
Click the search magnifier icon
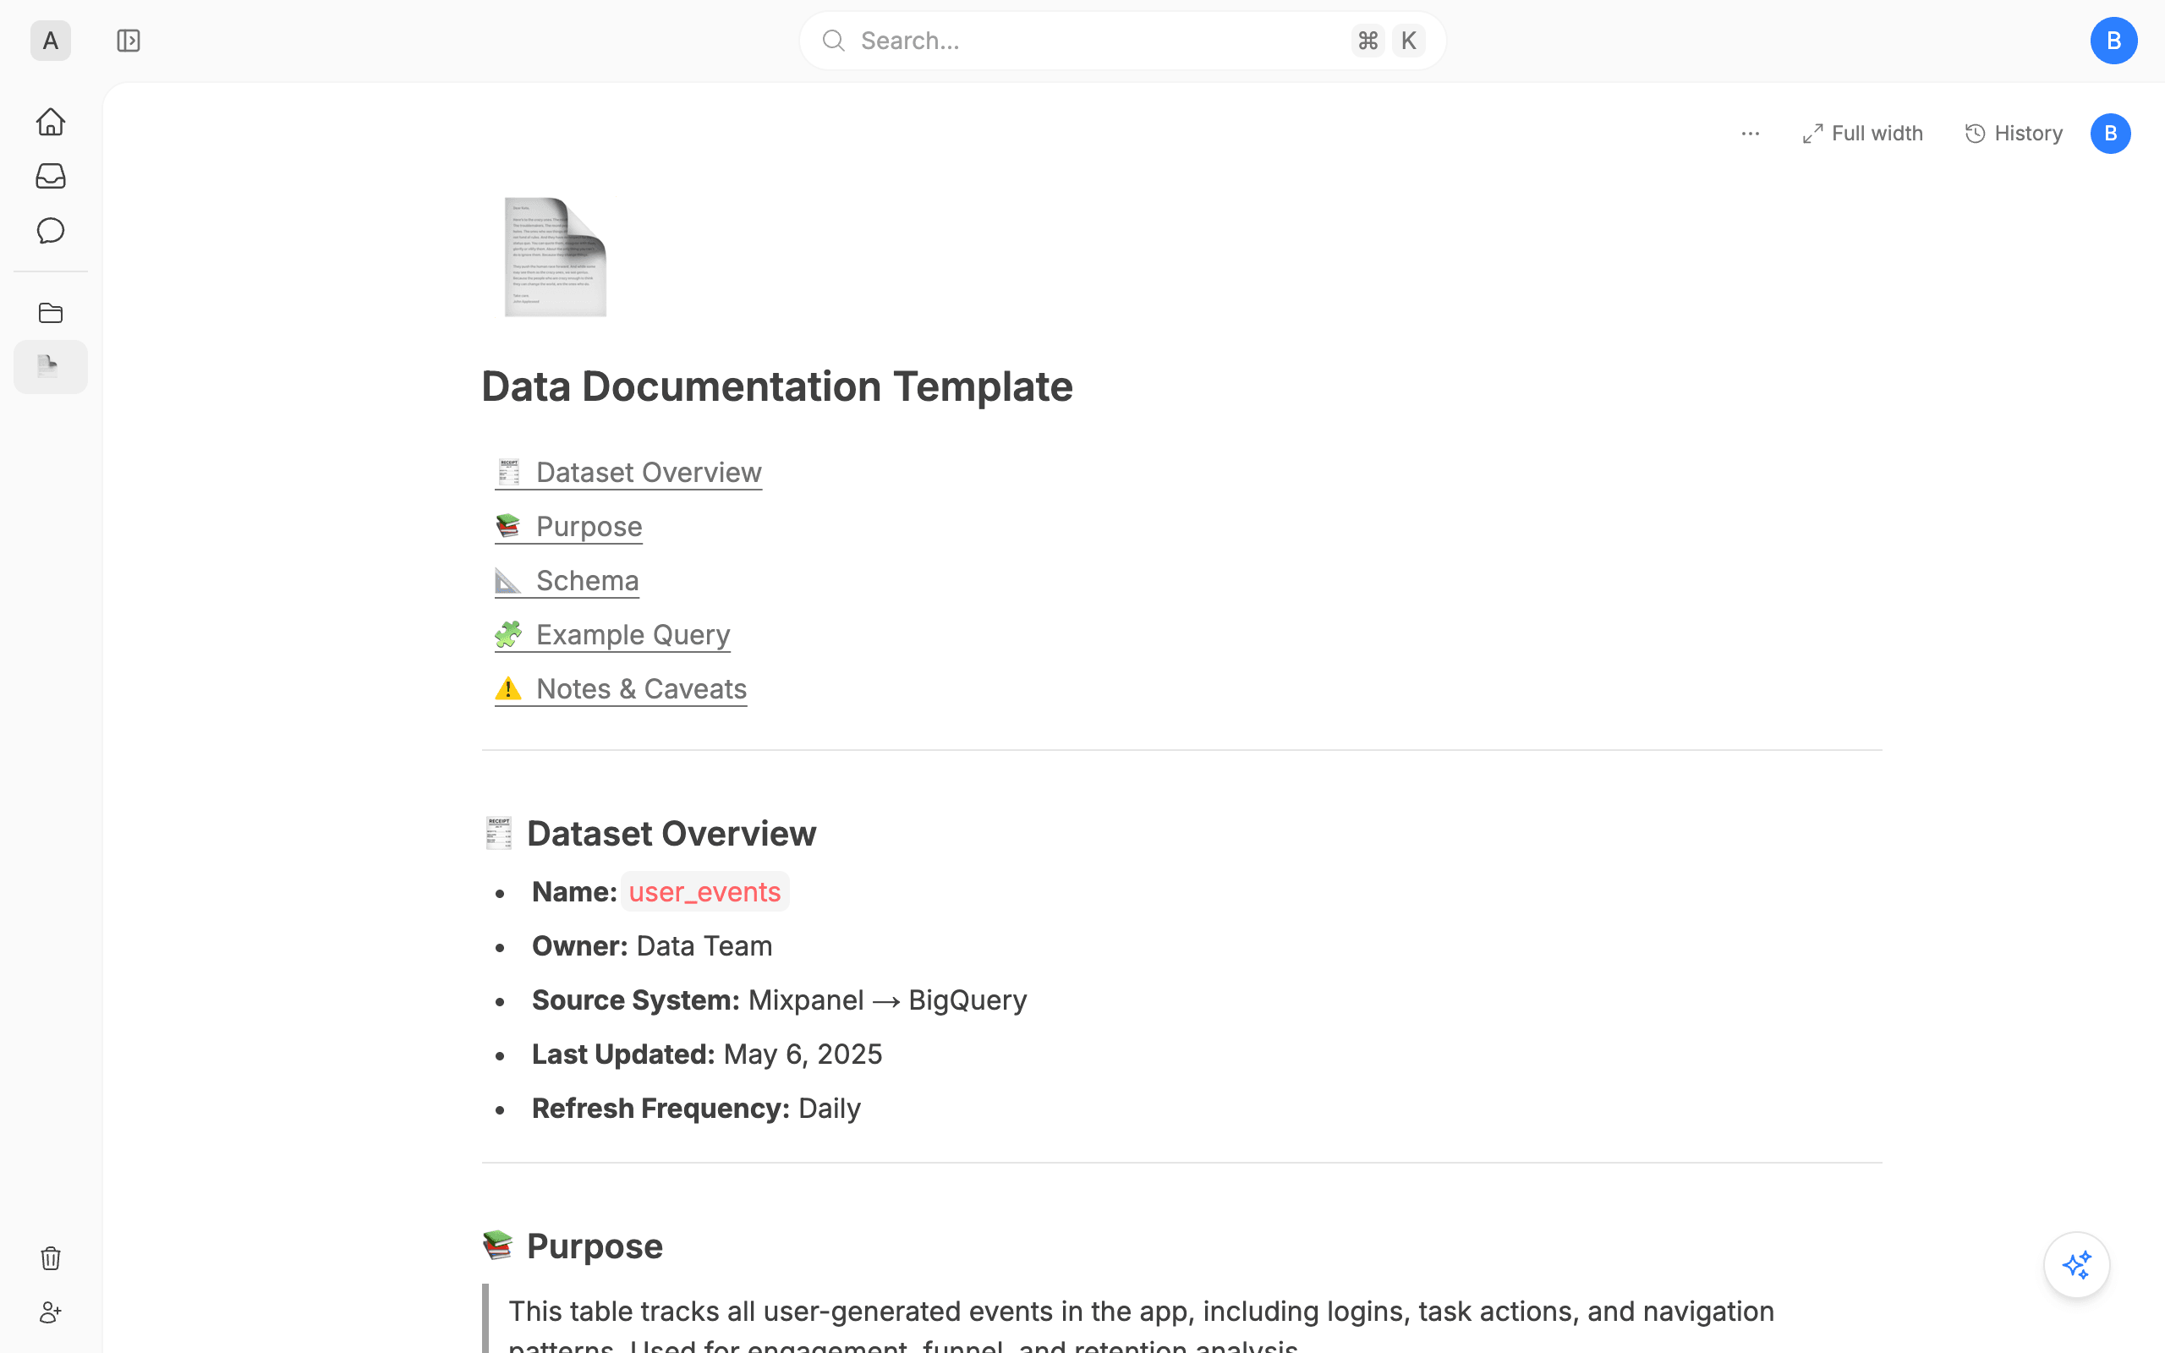pyautogui.click(x=833, y=41)
